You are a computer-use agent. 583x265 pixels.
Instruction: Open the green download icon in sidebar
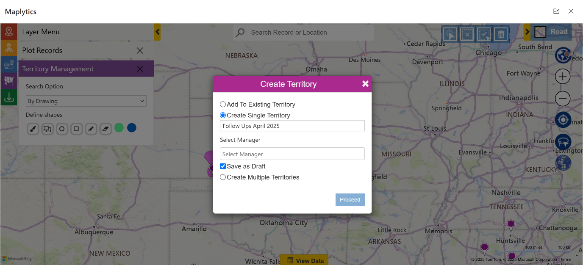[9, 97]
